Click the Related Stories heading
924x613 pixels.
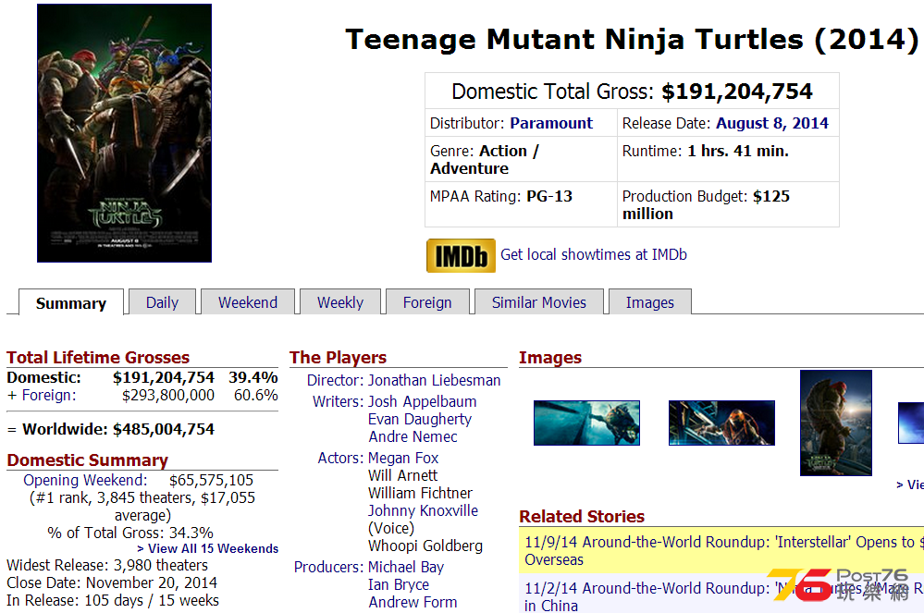582,517
